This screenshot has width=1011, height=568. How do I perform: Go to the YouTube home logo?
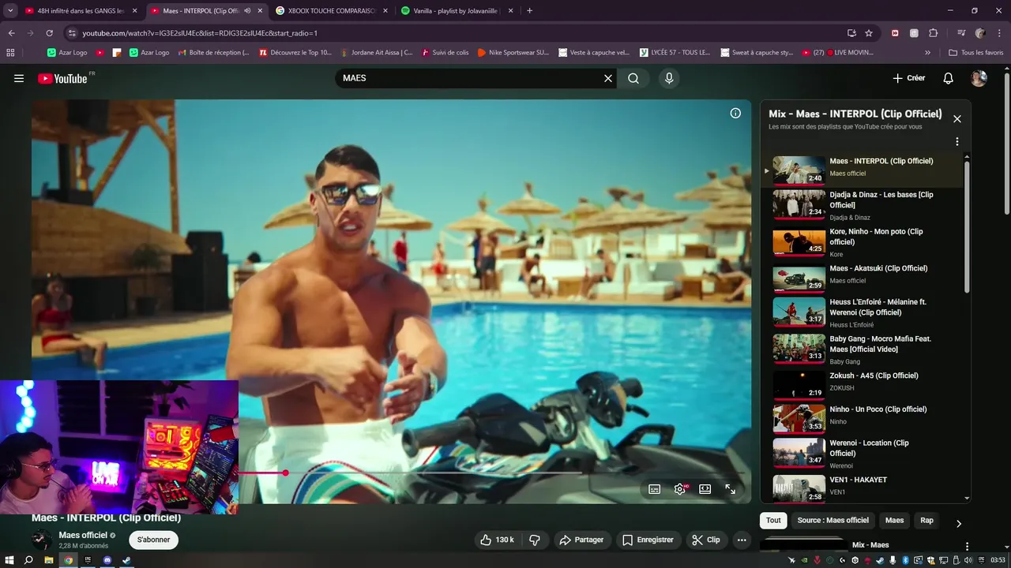point(62,78)
